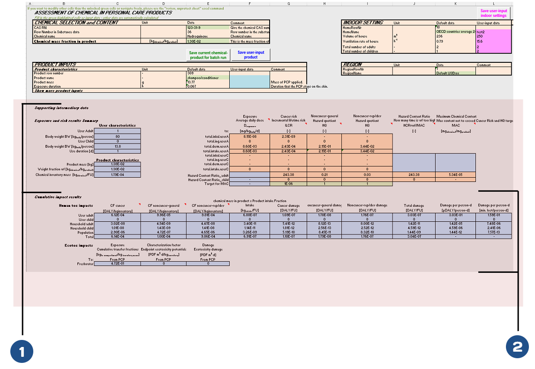Click the OECD countries average HomeName cell

click(455, 32)
